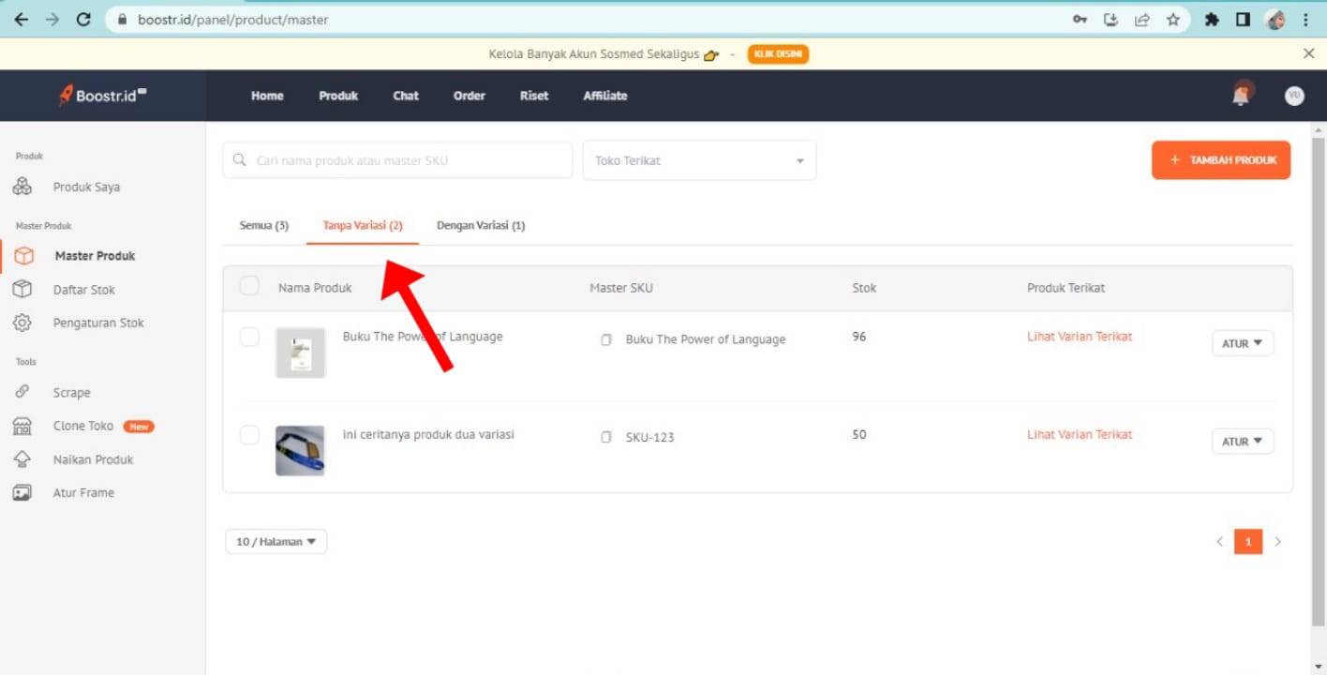Open ATUR dropdown for Buku The Power of Language

coord(1243,343)
